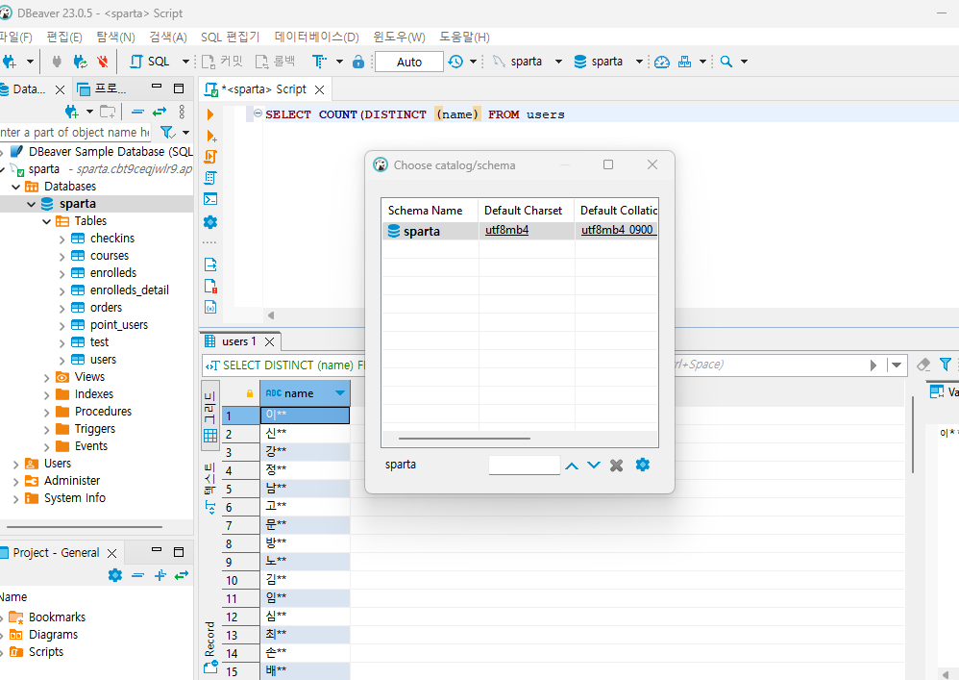Click the results filter funnel icon
Image resolution: width=959 pixels, height=680 pixels.
click(x=945, y=365)
